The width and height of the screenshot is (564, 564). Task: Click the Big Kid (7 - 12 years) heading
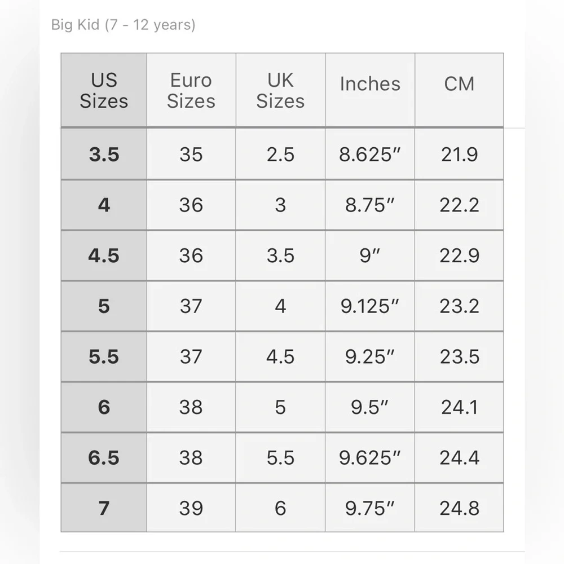(124, 25)
